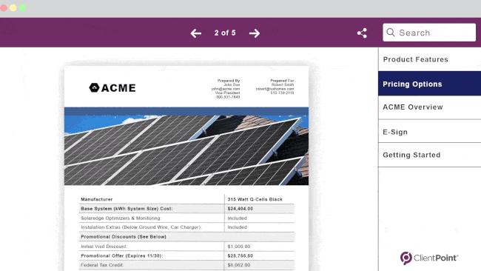This screenshot has width=481, height=271.
Task: Click the '$25,756.60' promotional offer value
Action: pyautogui.click(x=240, y=255)
